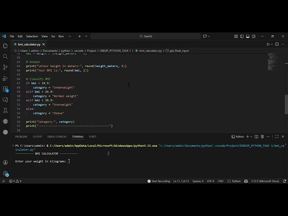Switch to the Ports tab

[93, 136]
